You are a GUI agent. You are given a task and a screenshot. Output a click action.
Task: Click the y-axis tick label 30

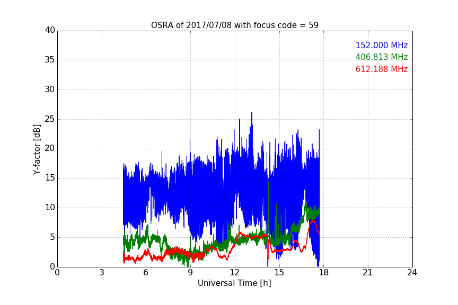[50, 89]
